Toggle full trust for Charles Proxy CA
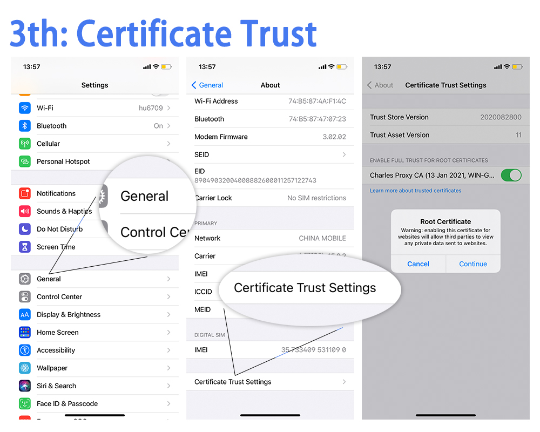Image resolution: width=540 pixels, height=432 pixels. 511,175
